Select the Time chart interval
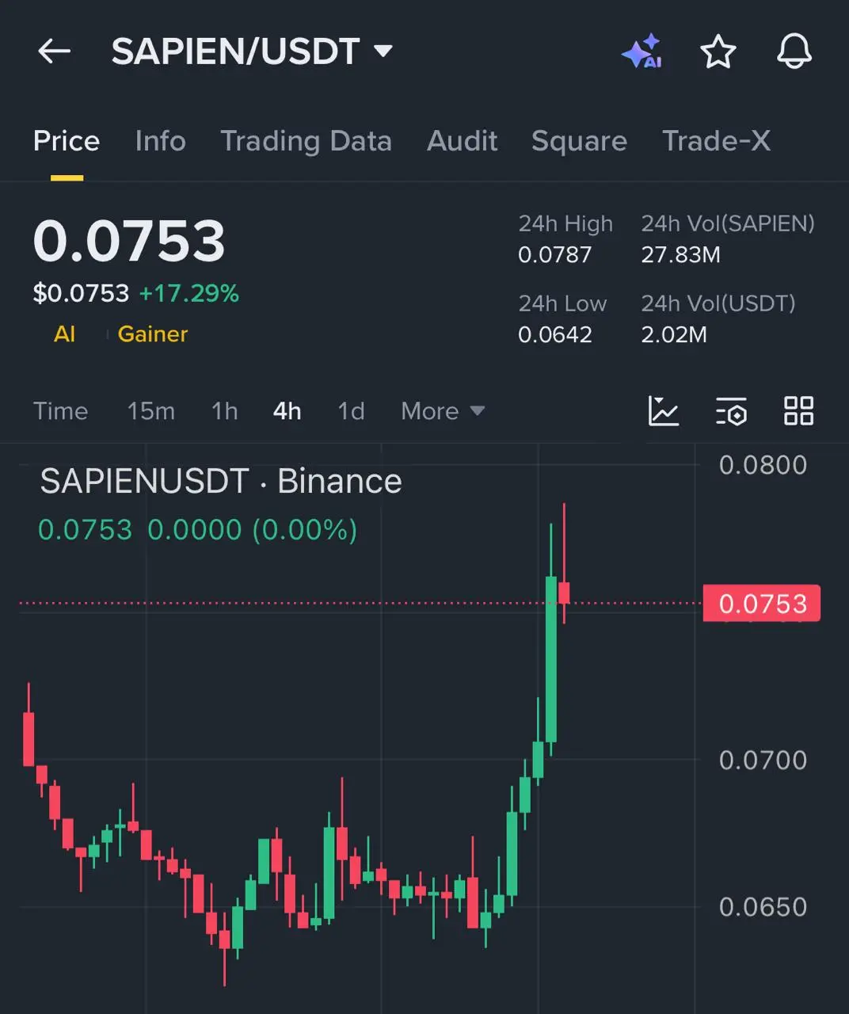The image size is (849, 1014). coord(60,411)
